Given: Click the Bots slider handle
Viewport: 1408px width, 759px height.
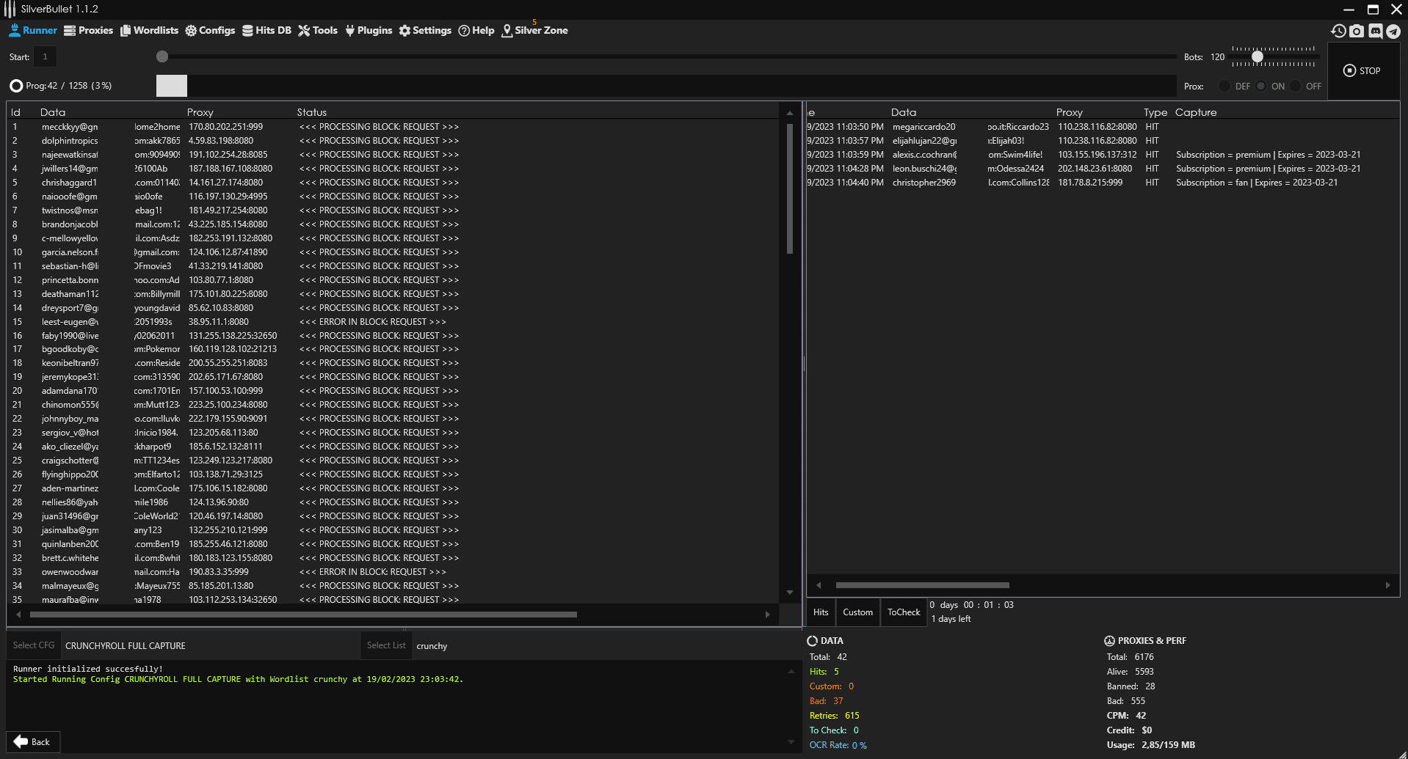Looking at the screenshot, I should (x=1258, y=56).
